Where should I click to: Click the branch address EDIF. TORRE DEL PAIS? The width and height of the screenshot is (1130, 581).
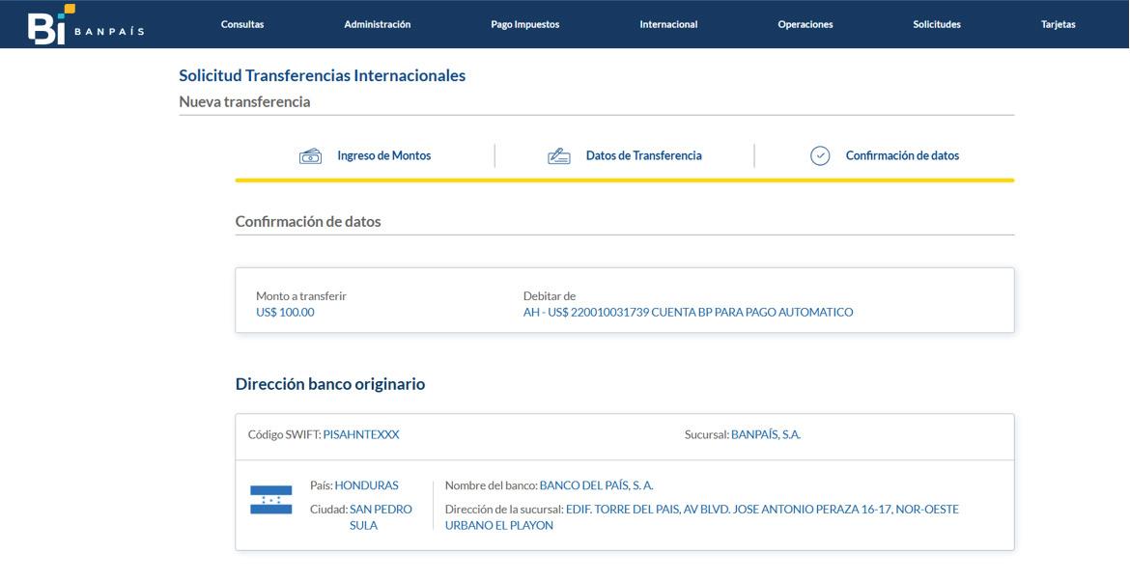pos(702,517)
